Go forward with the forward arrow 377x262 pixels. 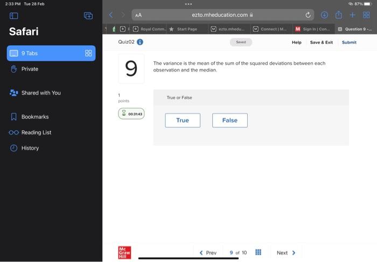(x=123, y=15)
